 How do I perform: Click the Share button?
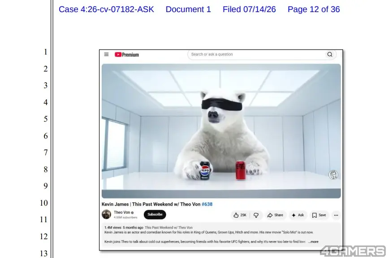[275, 215]
